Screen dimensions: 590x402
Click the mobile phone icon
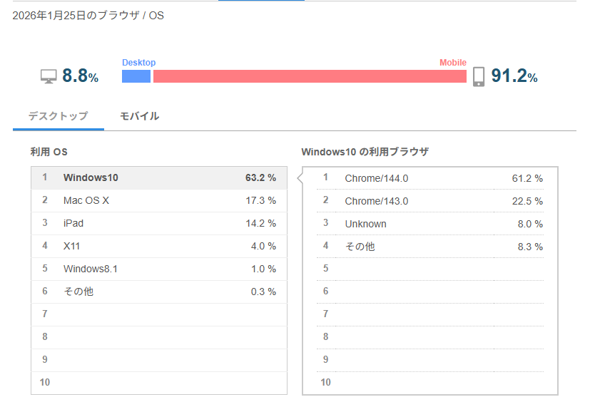coord(479,76)
